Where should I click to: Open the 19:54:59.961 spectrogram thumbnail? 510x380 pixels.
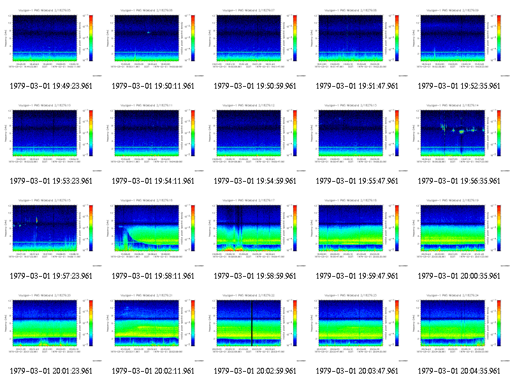click(x=255, y=136)
